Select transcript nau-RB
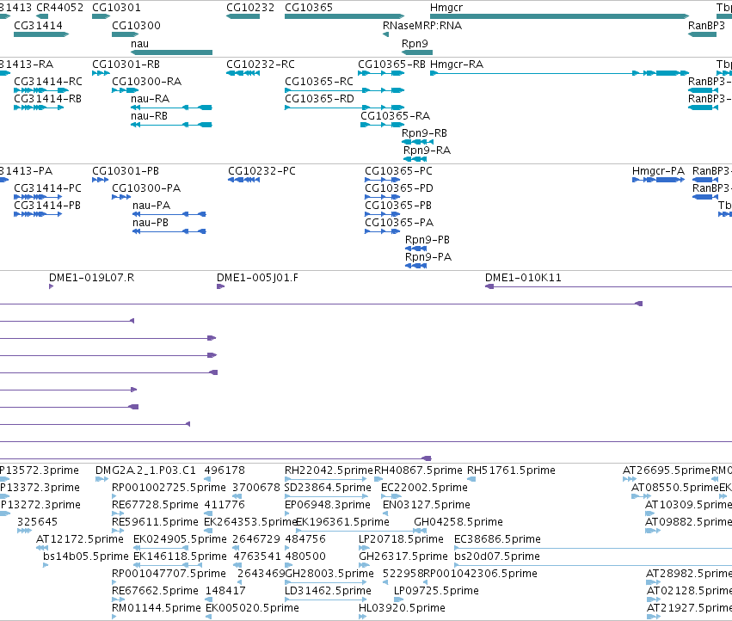The height and width of the screenshot is (621, 732). click(149, 116)
